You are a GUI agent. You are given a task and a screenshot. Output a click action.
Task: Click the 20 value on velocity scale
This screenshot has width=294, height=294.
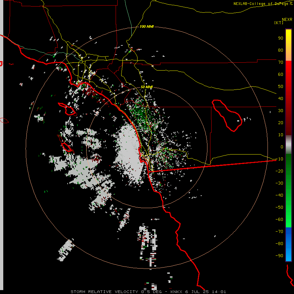tap(281, 123)
